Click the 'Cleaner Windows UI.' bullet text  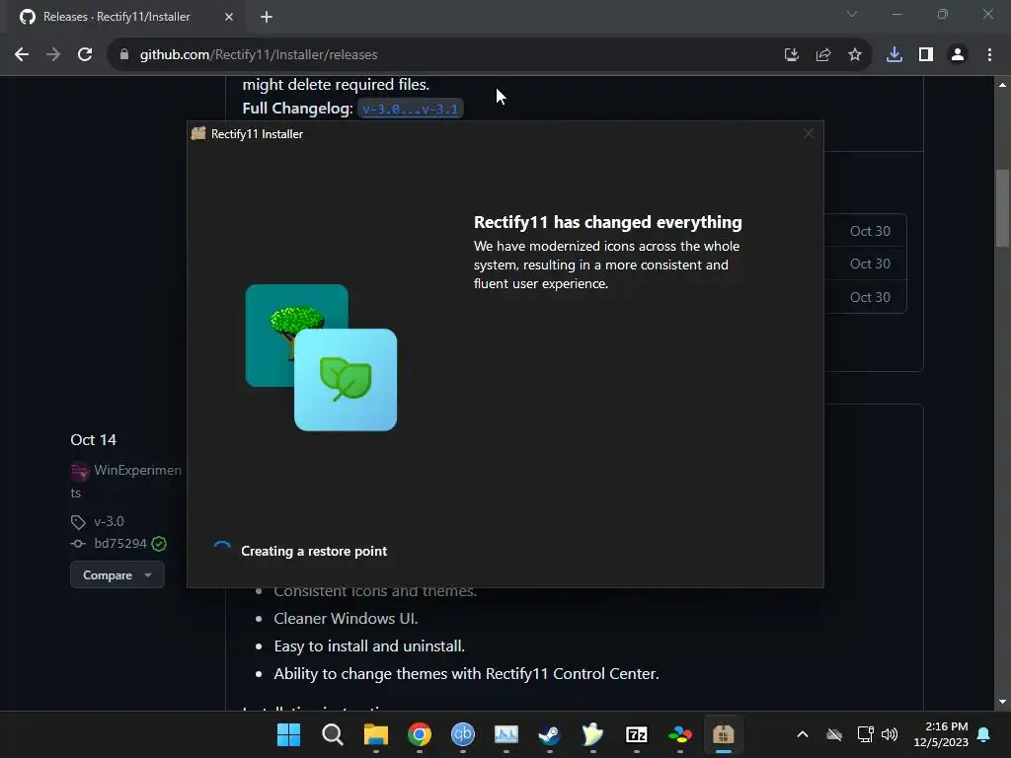pos(346,618)
